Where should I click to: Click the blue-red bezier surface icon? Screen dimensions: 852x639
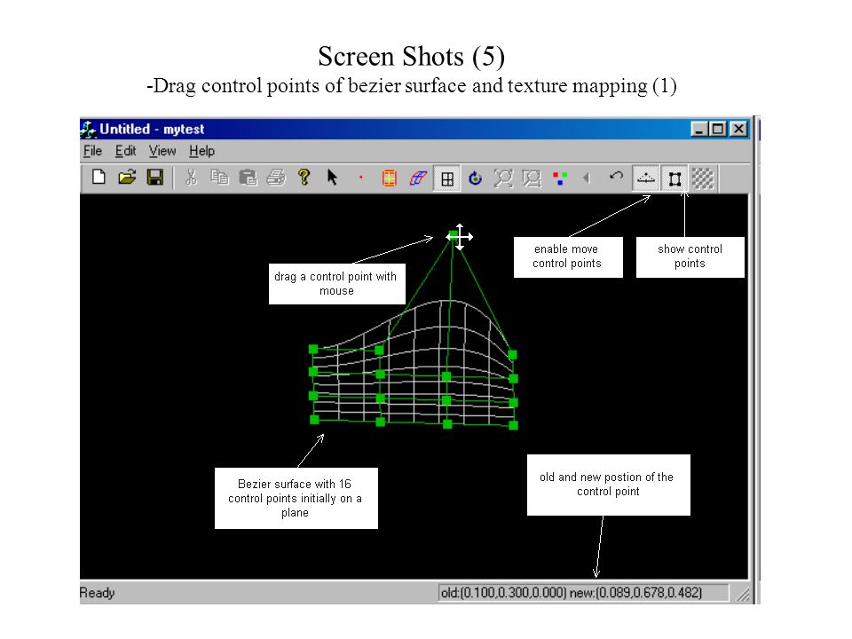(418, 178)
